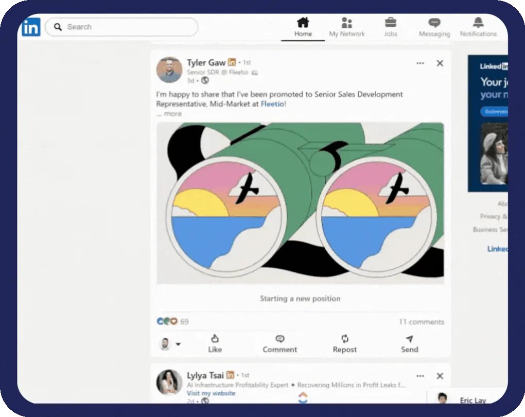Image resolution: width=525 pixels, height=417 pixels.
Task: Select the Repost icon on Tyler's post
Action: [344, 343]
